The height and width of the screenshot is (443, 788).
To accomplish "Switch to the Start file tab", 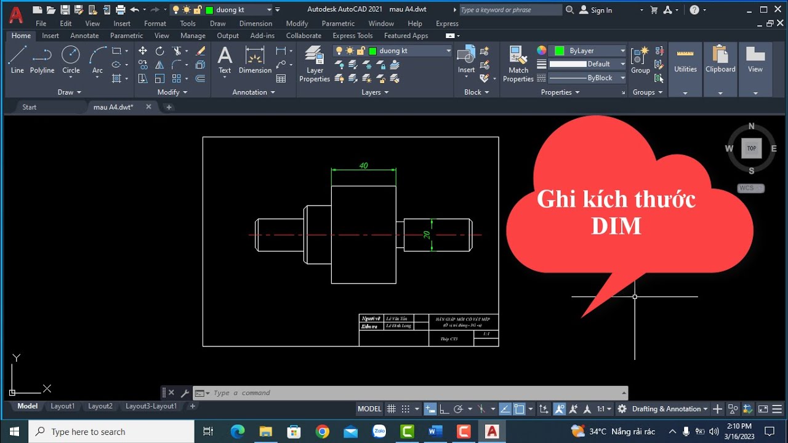I will 30,107.
